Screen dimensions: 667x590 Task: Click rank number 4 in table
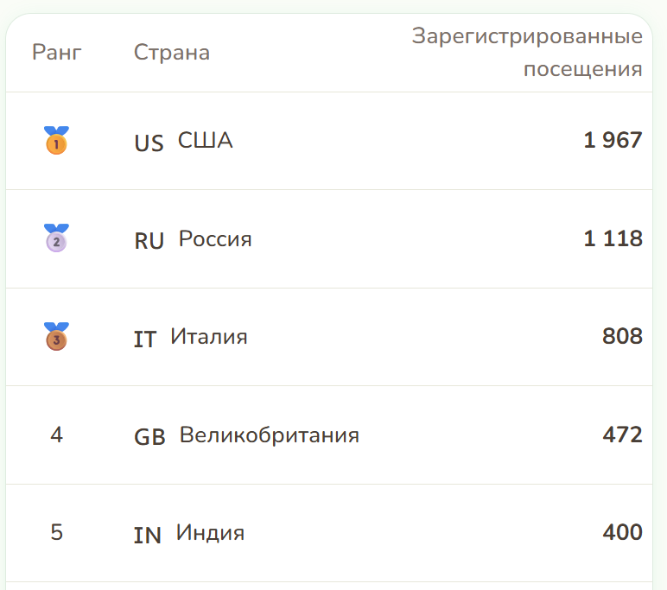point(56,435)
